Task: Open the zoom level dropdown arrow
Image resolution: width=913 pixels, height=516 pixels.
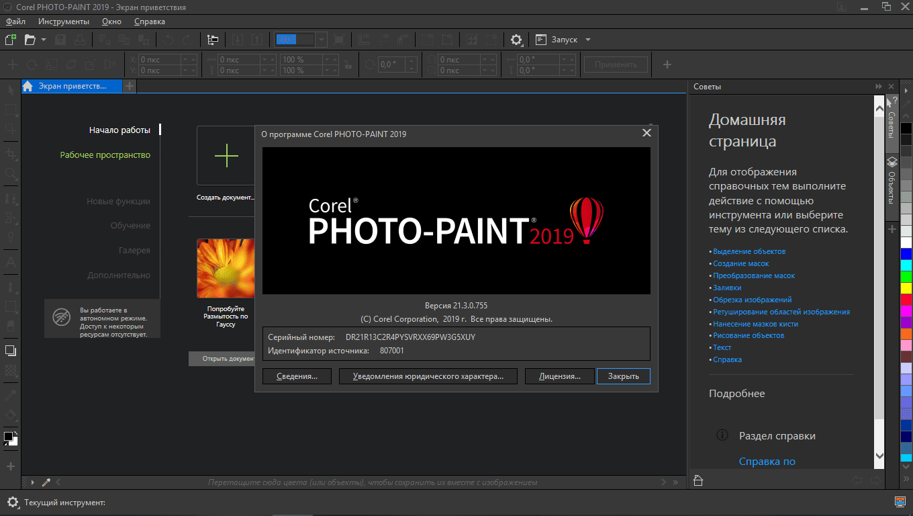Action: 322,40
